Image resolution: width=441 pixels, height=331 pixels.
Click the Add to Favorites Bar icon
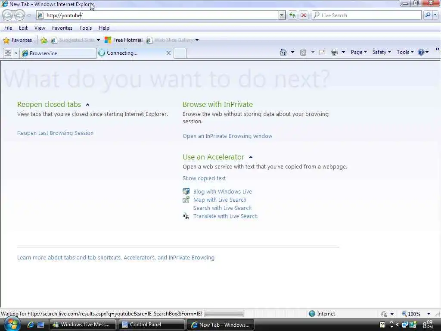[x=44, y=40]
